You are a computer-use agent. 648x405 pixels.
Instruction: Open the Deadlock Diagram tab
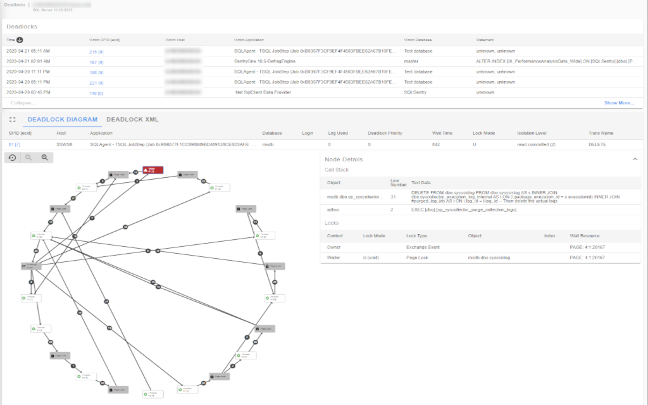pos(63,119)
